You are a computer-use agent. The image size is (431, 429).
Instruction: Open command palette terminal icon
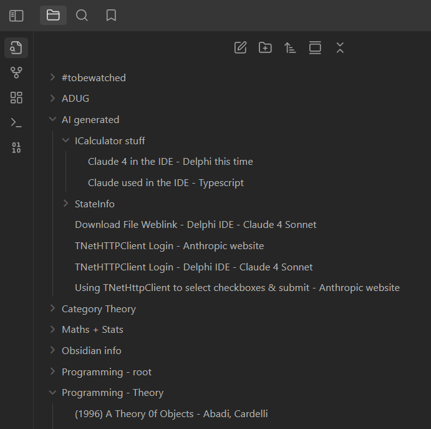pyautogui.click(x=16, y=122)
